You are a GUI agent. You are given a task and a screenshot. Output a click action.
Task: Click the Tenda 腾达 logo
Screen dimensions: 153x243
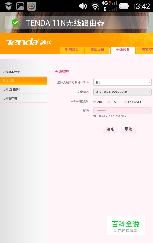(29, 42)
